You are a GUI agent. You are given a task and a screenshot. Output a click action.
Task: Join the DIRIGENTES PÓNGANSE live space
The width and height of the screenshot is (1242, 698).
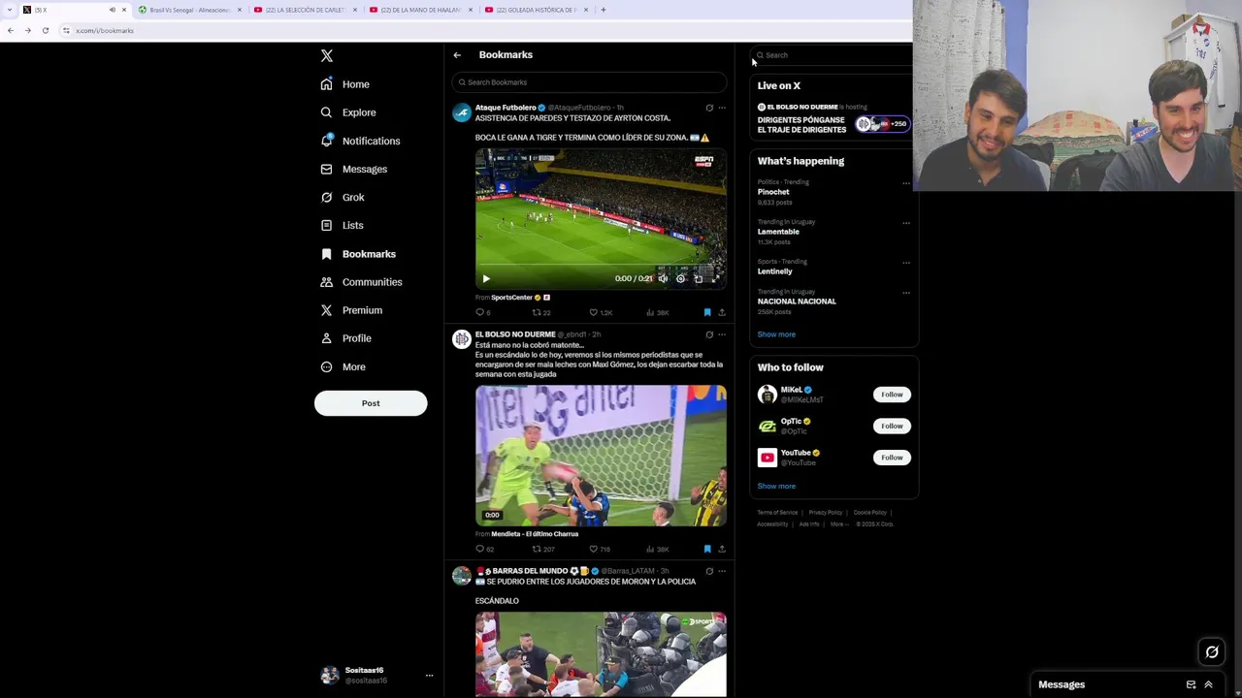[x=834, y=119]
